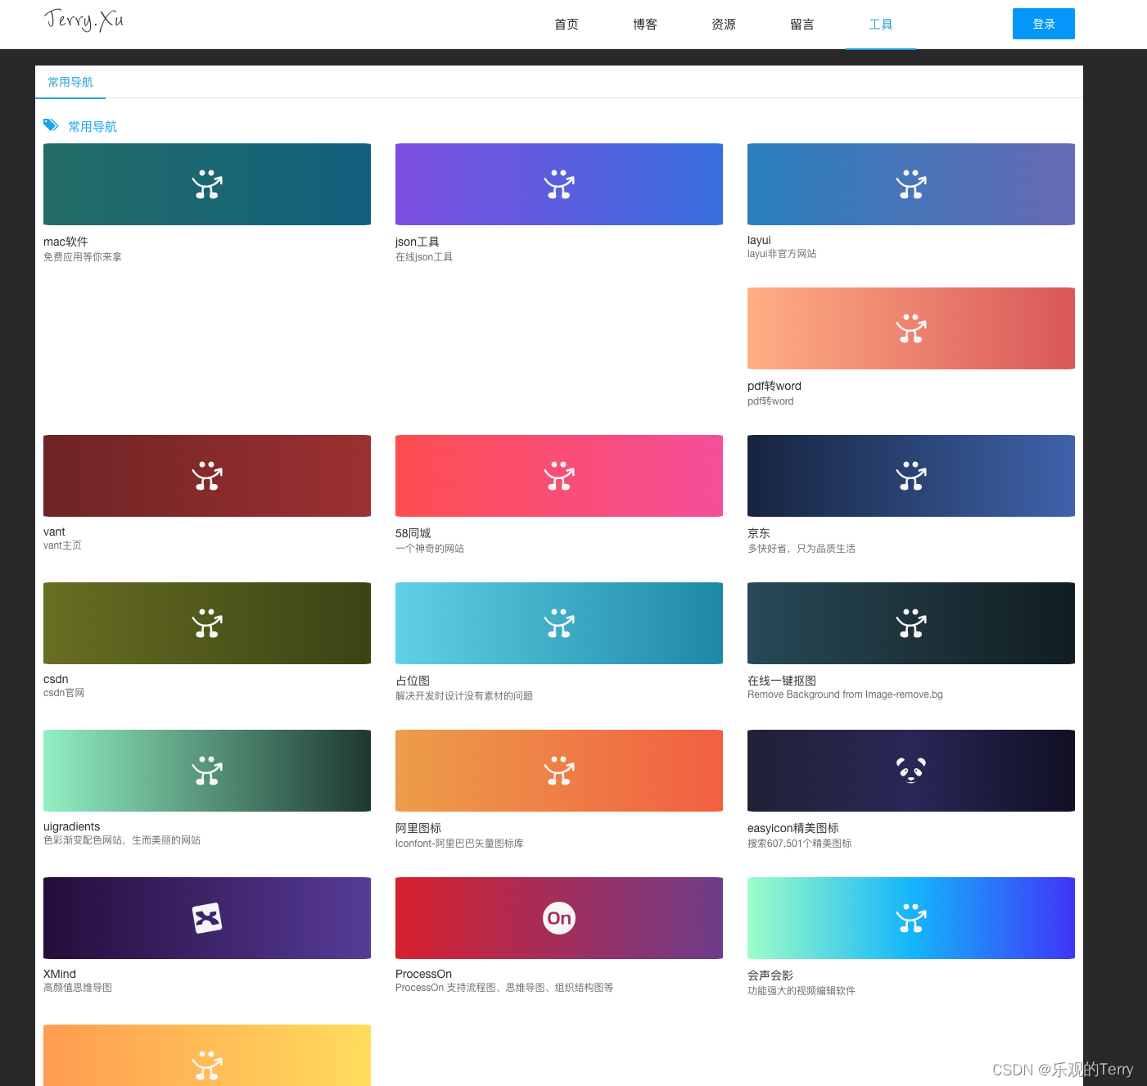Click the 解决开发时设计没有素材的问题 description
This screenshot has width=1147, height=1086.
(464, 696)
